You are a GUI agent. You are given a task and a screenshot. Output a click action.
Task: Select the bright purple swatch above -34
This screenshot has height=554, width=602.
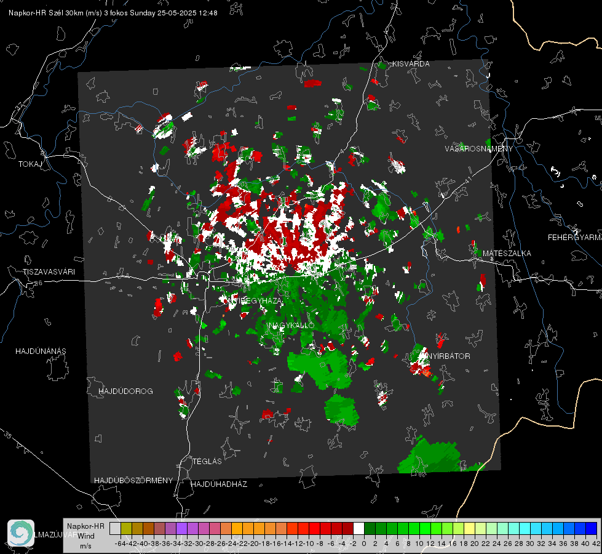click(181, 528)
